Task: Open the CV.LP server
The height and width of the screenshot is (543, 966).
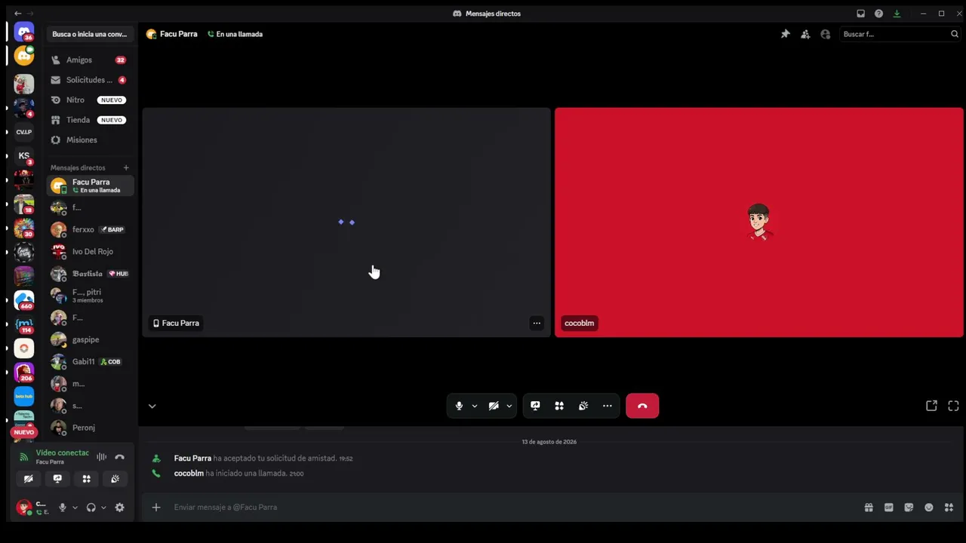Action: point(24,132)
